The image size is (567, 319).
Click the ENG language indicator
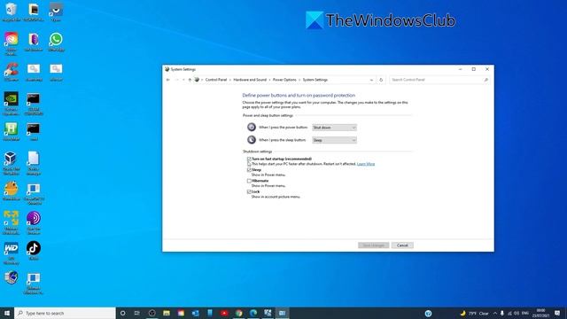(x=525, y=313)
